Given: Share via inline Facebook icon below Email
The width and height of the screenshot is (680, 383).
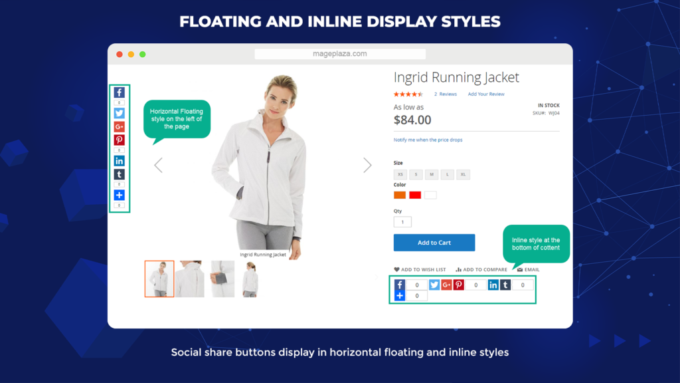Looking at the screenshot, I should pyautogui.click(x=399, y=285).
